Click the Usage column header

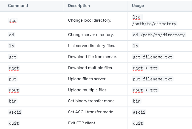(x=138, y=6)
